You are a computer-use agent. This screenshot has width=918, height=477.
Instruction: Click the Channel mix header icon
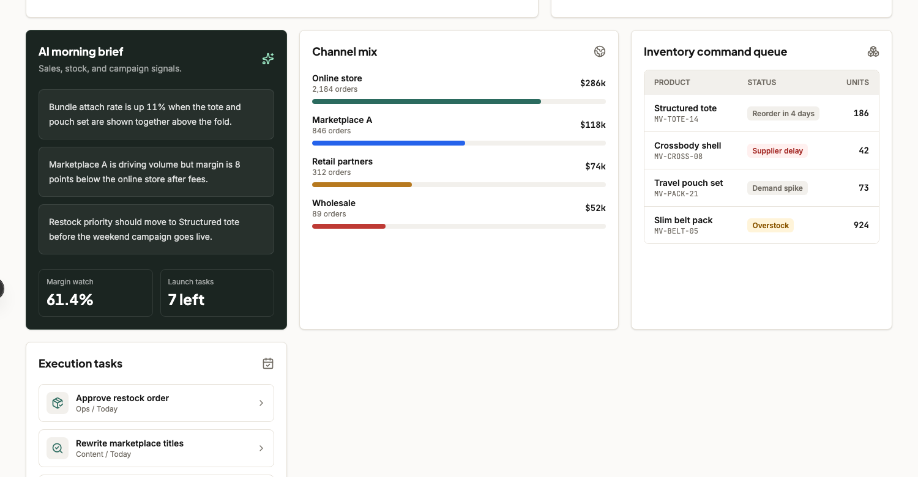(x=600, y=51)
